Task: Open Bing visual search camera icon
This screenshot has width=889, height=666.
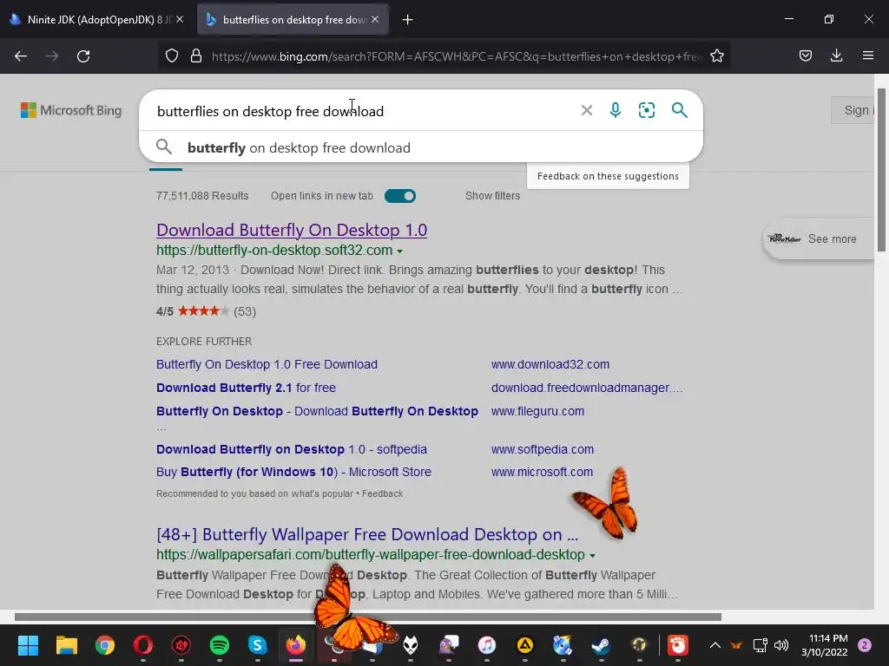Action: tap(646, 110)
